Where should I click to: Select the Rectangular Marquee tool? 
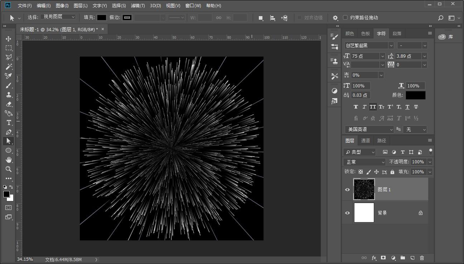[x=9, y=48]
